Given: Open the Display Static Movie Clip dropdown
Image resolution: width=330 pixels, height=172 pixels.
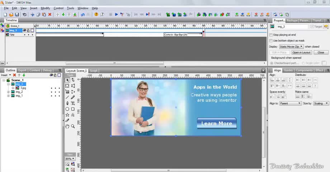Looking at the screenshot, I should click(x=291, y=47).
